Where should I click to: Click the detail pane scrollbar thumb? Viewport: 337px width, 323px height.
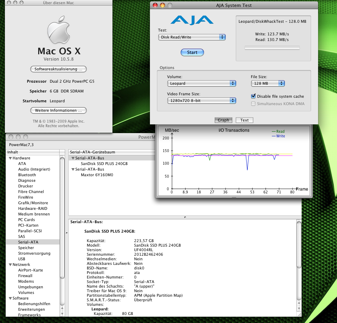click(x=299, y=245)
